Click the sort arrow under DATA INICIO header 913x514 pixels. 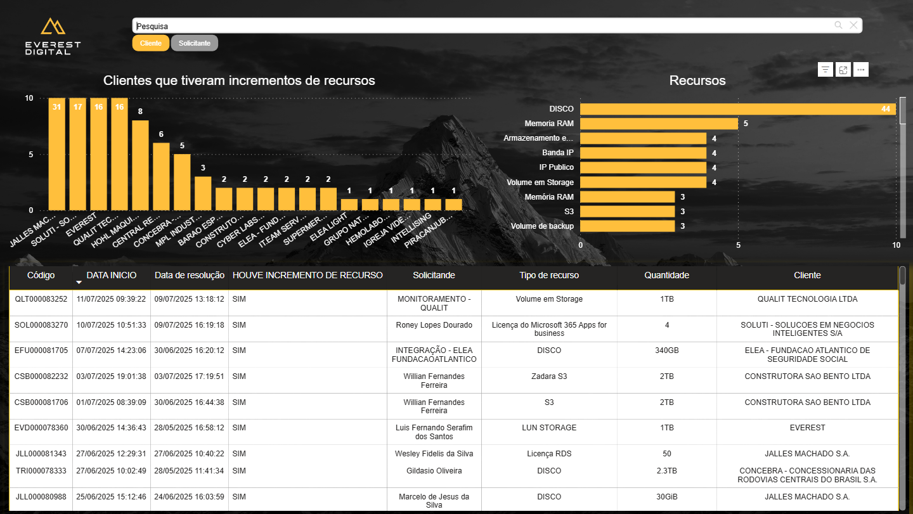click(79, 282)
